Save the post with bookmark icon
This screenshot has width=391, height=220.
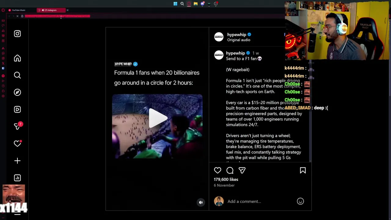(303, 170)
